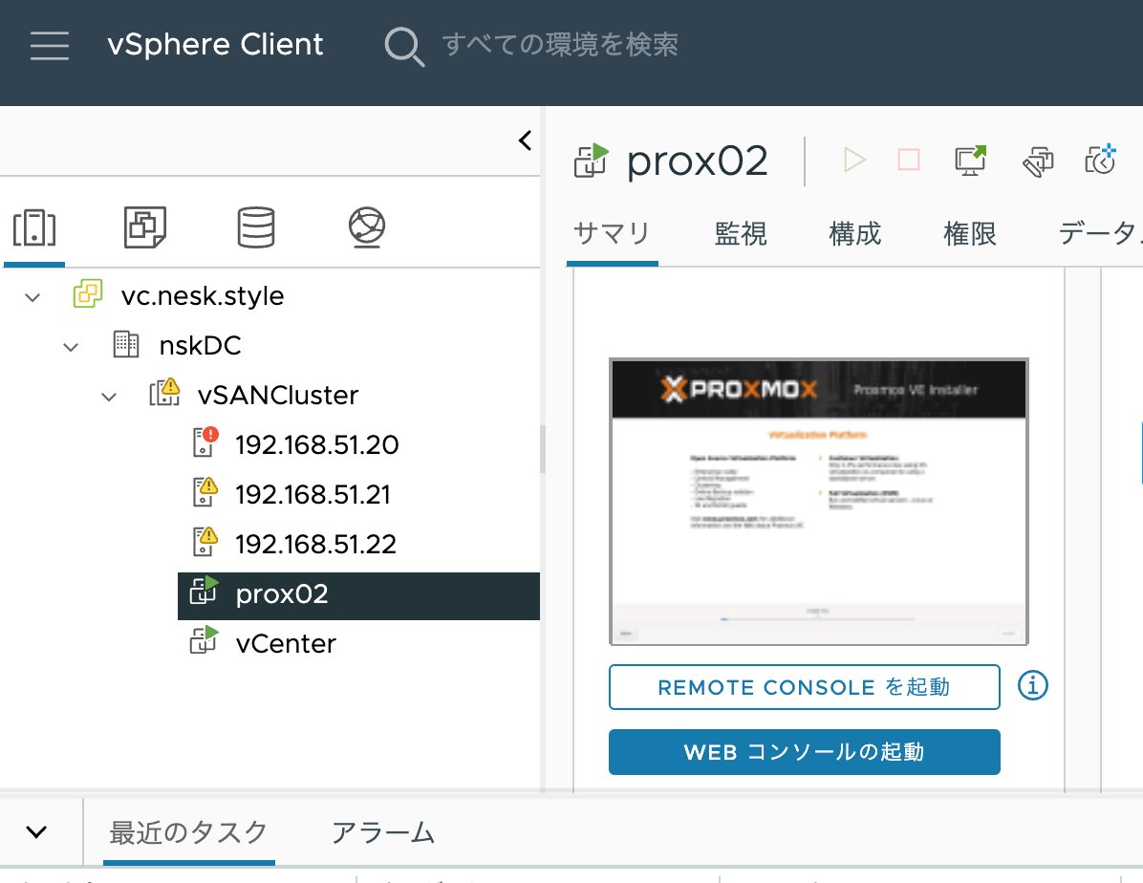Select prox02 VM in tree
Image resolution: width=1143 pixels, height=883 pixels.
358,595
